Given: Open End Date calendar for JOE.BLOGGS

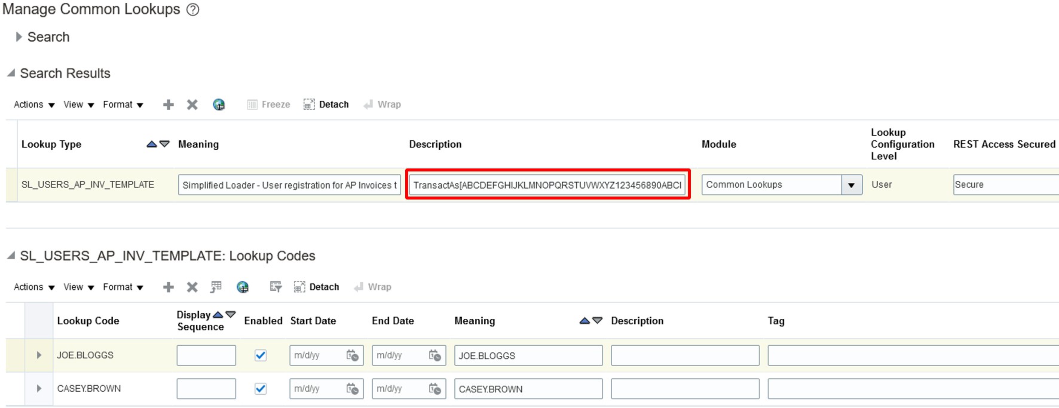Looking at the screenshot, I should [435, 355].
